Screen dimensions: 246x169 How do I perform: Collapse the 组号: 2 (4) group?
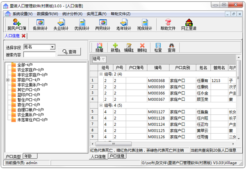pos(101,74)
